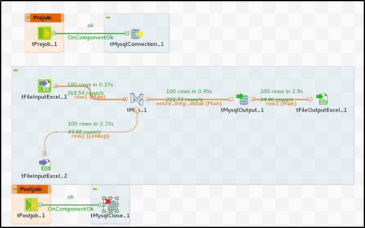Collapse the Postjob subjob box
Viewport: 365px width, 228px height.
point(15,189)
